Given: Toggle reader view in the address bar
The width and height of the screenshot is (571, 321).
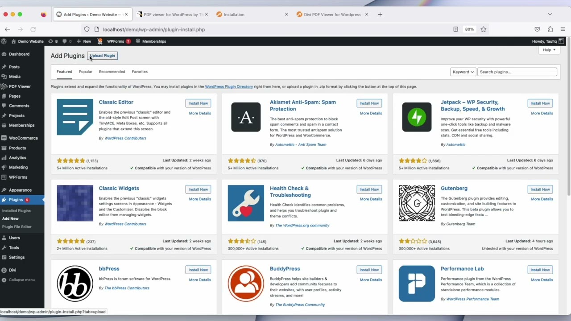Looking at the screenshot, I should pyautogui.click(x=455, y=29).
